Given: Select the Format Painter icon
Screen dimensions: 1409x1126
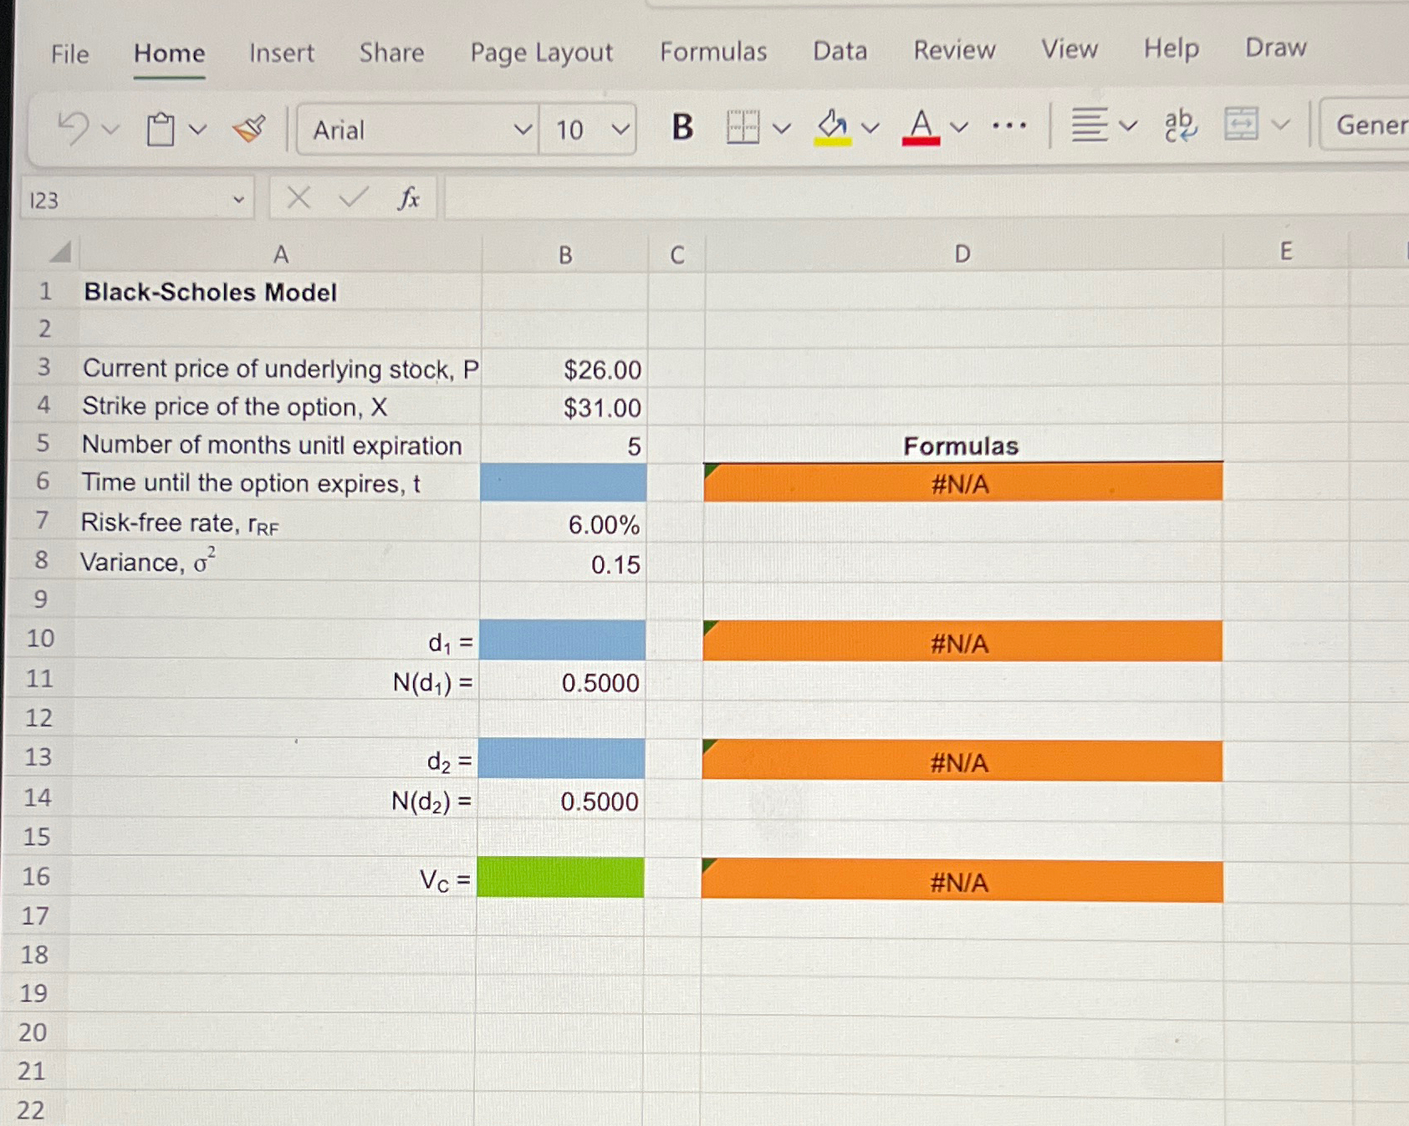Looking at the screenshot, I should [x=248, y=127].
